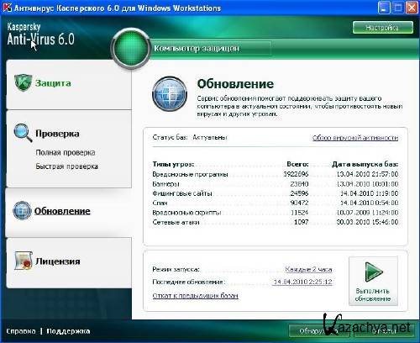The height and width of the screenshot is (343, 420).
Task: Click the green shield icon next to Защита
Action: click(23, 82)
